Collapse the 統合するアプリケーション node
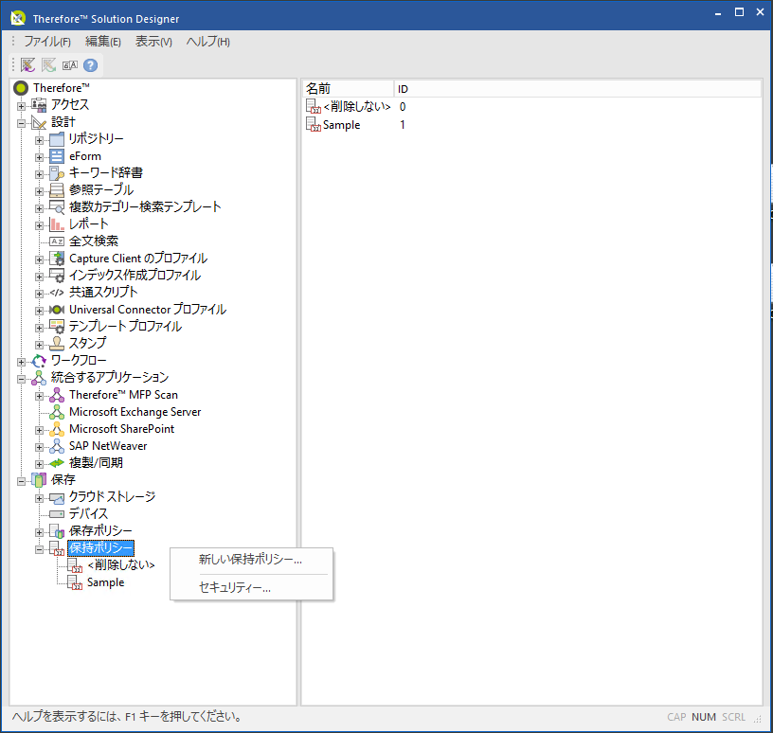The width and height of the screenshot is (773, 733). (x=21, y=379)
